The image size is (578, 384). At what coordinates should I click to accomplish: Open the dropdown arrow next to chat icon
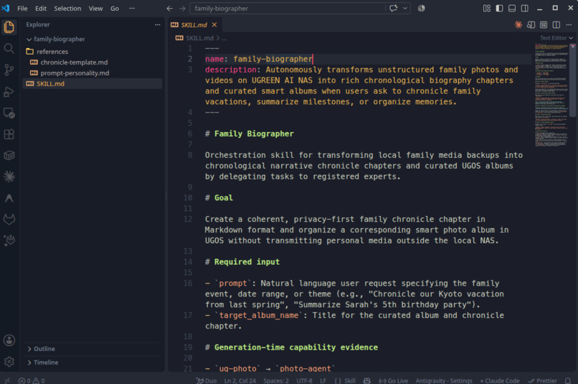point(405,8)
